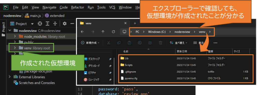Open the Refactor menu
Viewport: 257px width, 95px height.
78,7
